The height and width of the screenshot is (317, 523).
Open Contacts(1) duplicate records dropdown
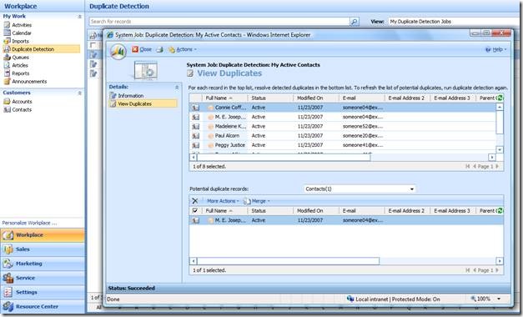click(360, 189)
